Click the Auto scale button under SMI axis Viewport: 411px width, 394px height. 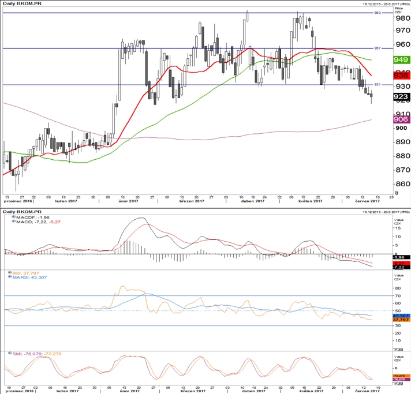coord(398,384)
